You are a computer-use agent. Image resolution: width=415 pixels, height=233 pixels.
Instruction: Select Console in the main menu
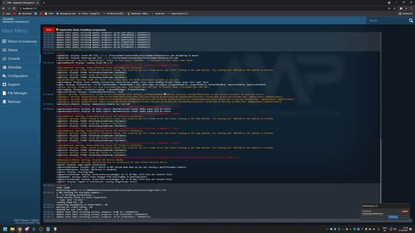pyautogui.click(x=20, y=59)
